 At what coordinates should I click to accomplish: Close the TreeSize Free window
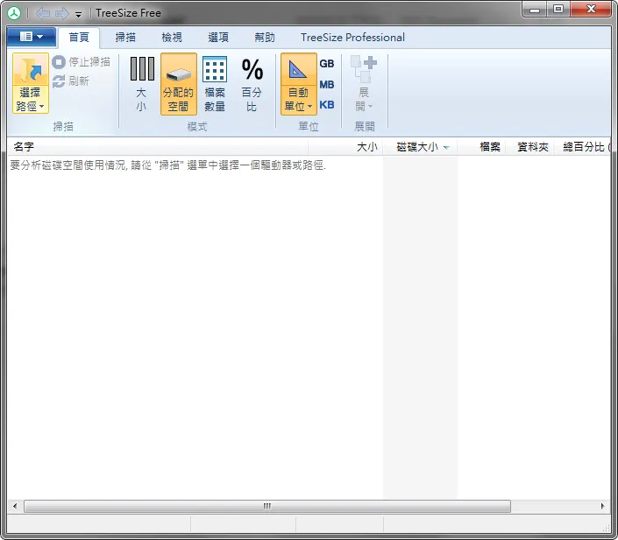(x=591, y=10)
